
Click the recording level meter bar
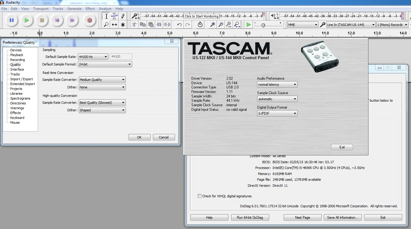(x=203, y=16)
